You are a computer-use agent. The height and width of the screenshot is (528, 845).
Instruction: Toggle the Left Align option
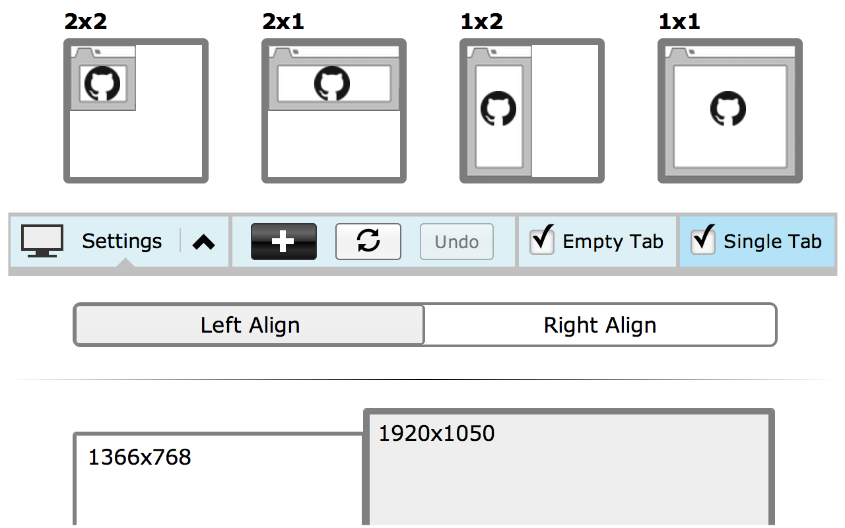pyautogui.click(x=250, y=325)
